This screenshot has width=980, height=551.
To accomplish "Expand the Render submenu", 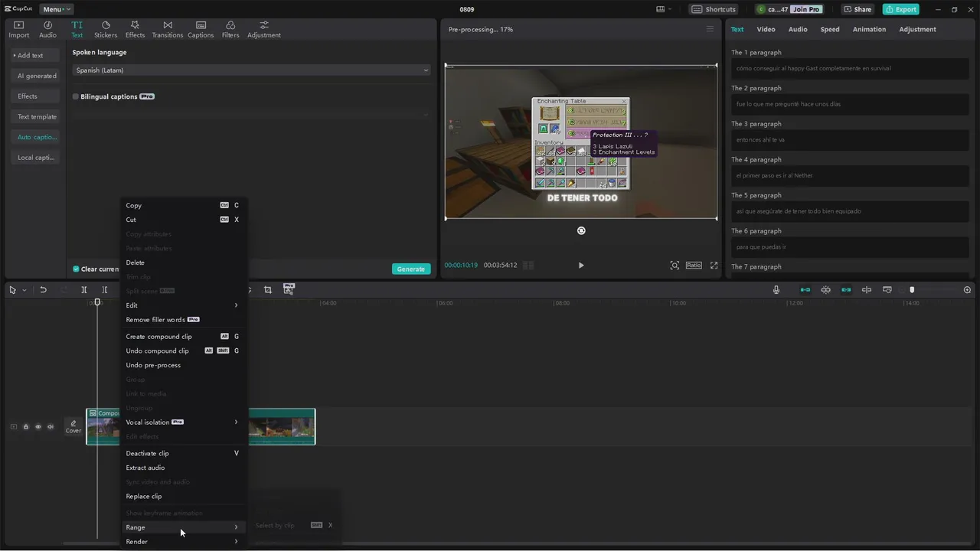I will click(x=184, y=542).
